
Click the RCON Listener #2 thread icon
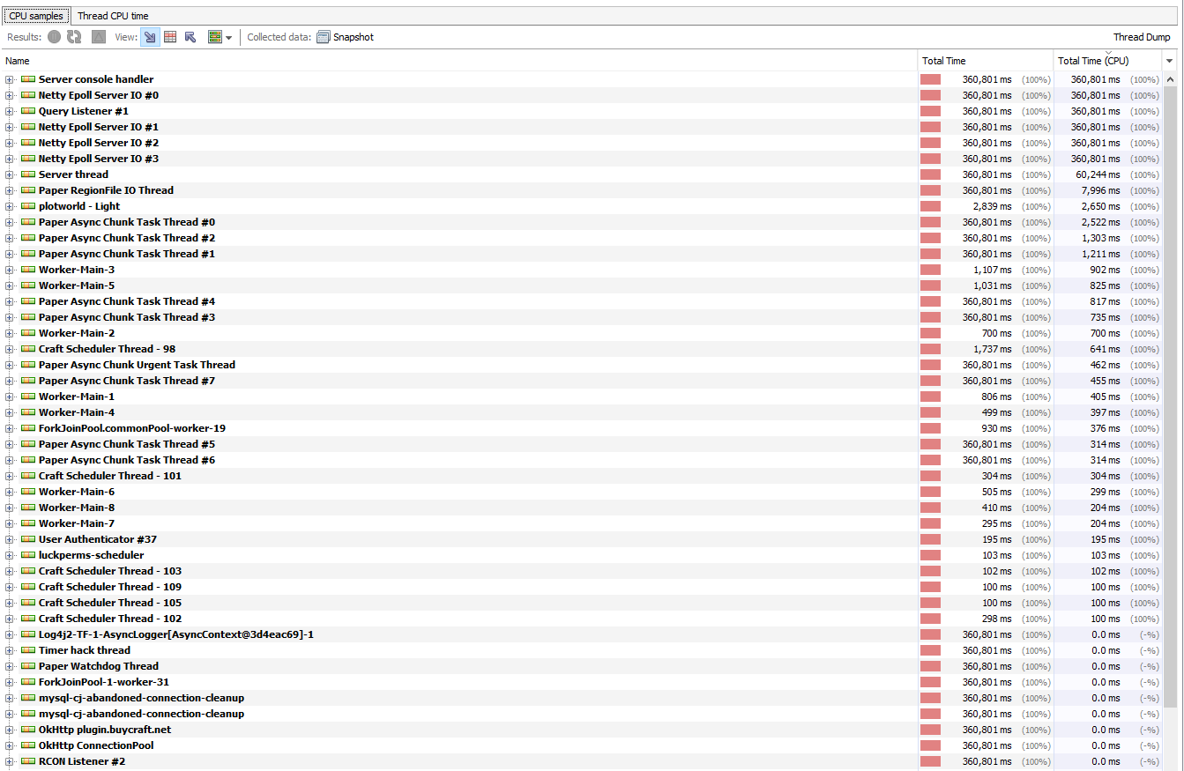[x=28, y=761]
